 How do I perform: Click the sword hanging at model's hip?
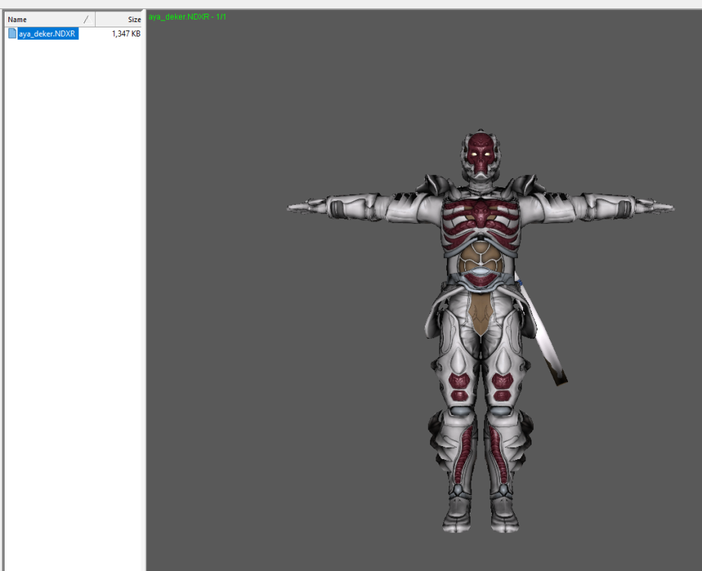coord(547,339)
